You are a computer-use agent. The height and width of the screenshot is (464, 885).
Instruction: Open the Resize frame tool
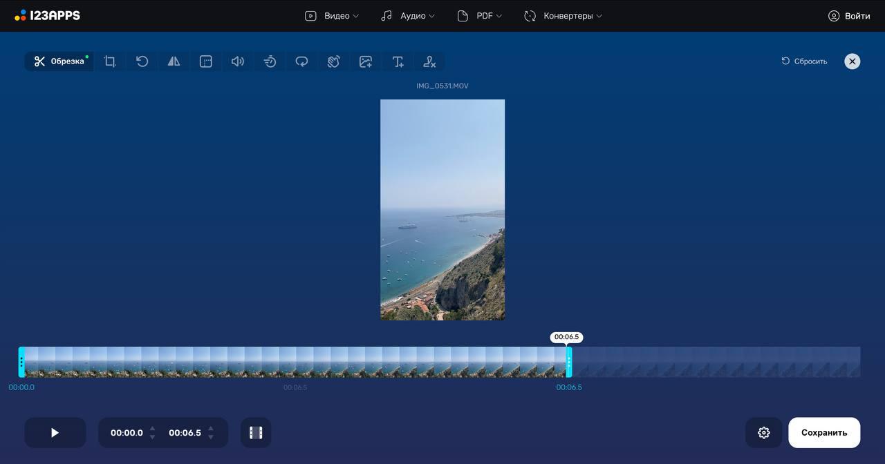pos(205,61)
